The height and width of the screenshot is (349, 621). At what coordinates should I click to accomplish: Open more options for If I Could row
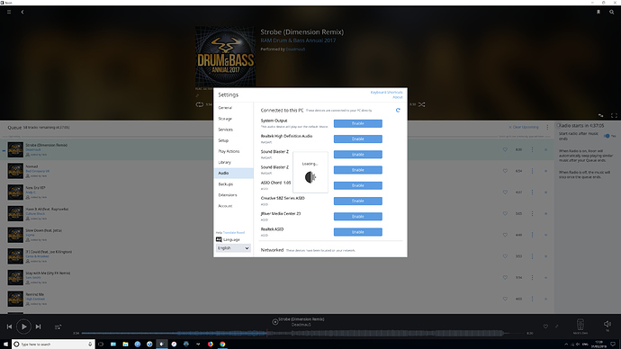[532, 256]
